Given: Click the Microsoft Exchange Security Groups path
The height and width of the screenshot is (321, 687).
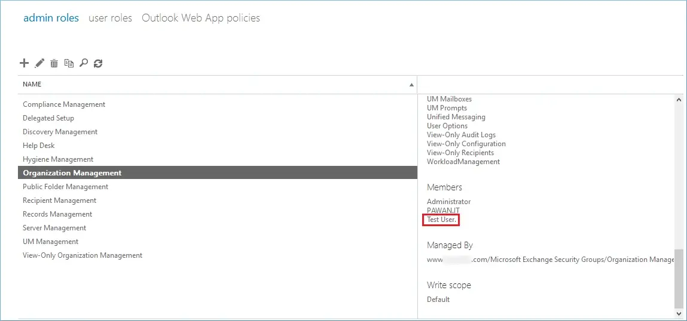Looking at the screenshot, I should pos(550,260).
